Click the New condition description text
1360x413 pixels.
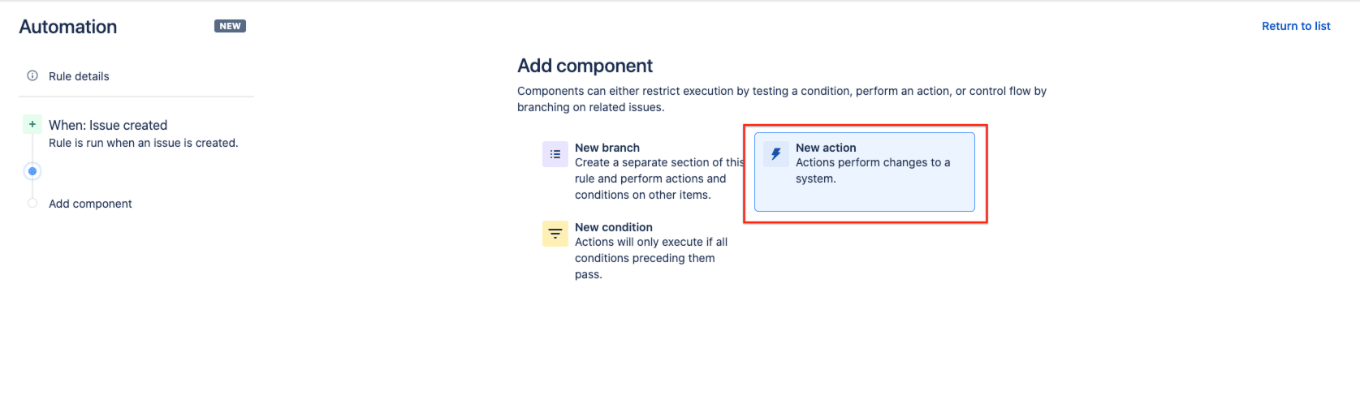click(x=651, y=258)
